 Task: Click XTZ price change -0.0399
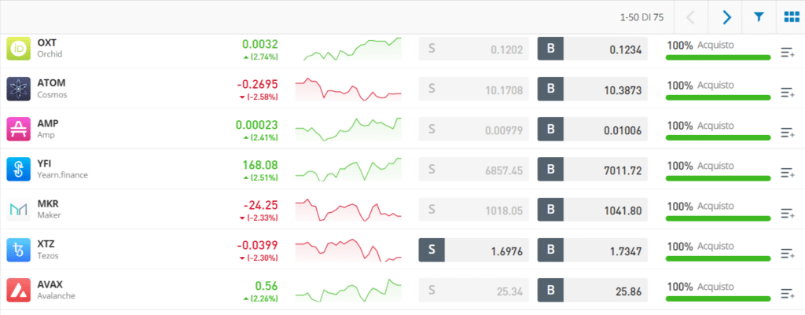point(257,245)
